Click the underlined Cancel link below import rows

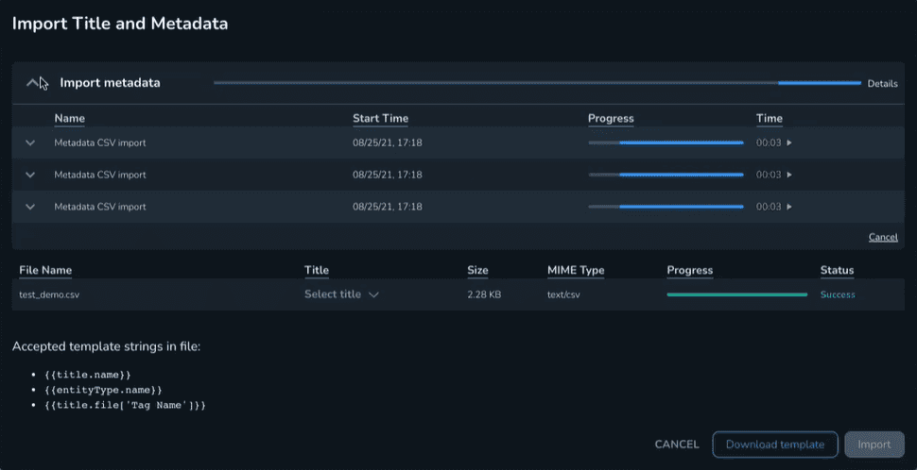pos(883,237)
